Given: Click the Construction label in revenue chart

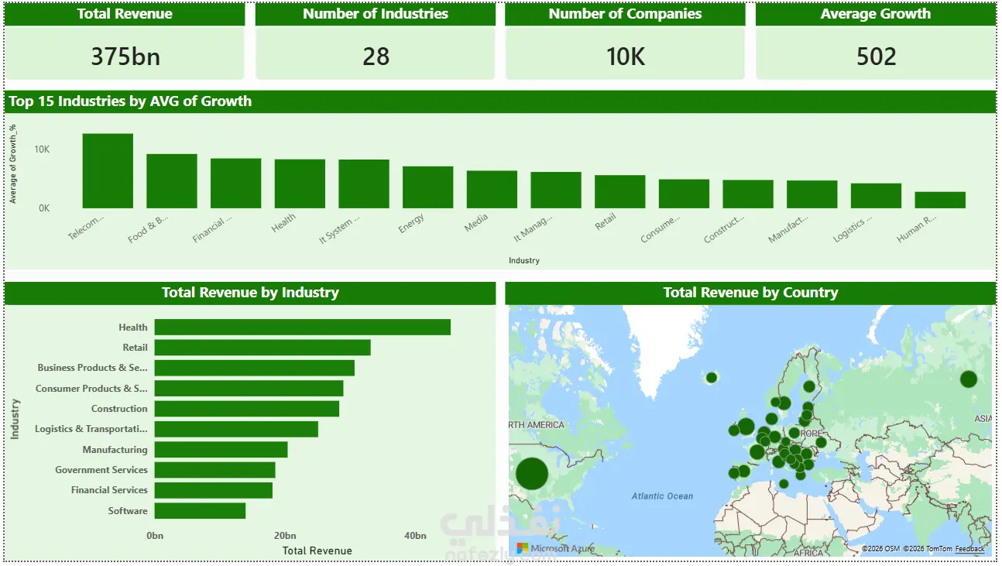Looking at the screenshot, I should (x=119, y=409).
